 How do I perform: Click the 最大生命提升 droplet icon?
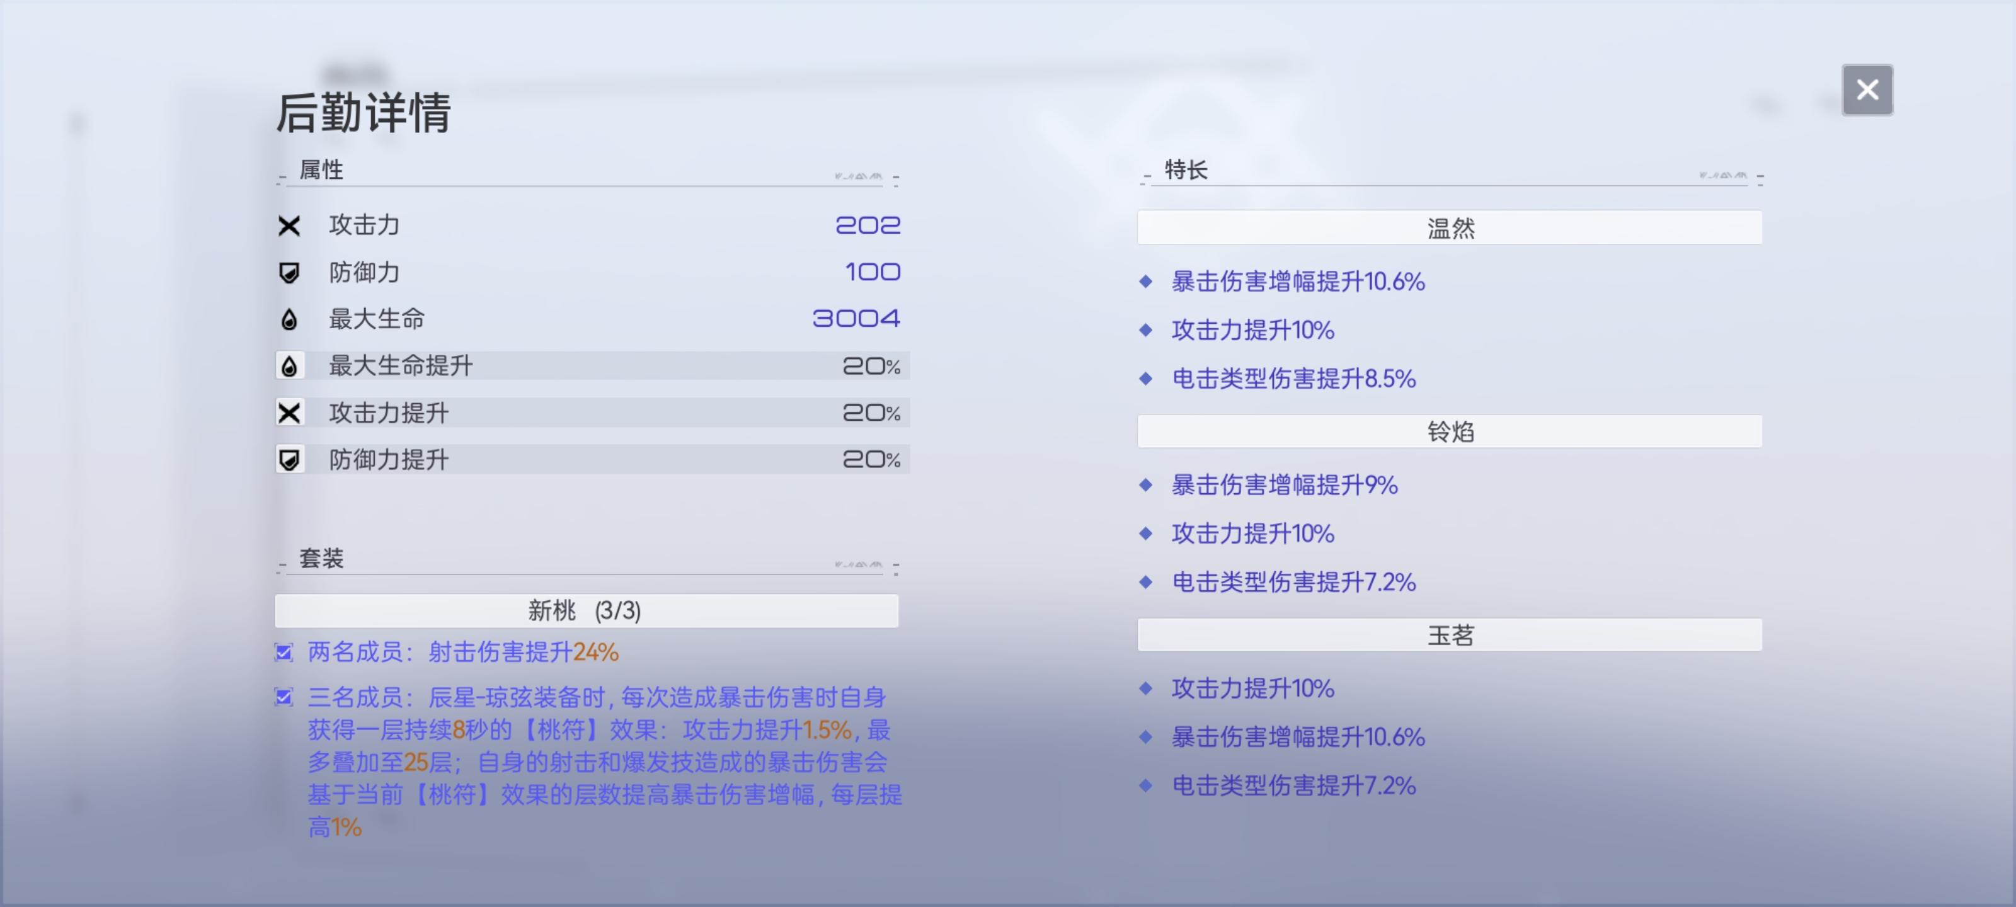289,365
